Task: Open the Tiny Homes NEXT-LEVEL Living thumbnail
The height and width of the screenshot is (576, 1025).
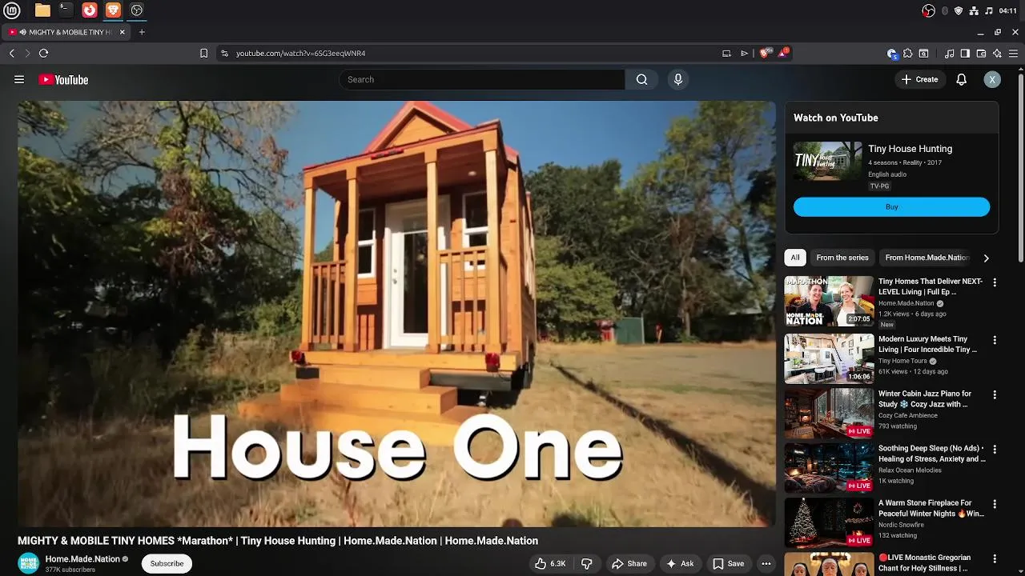Action: coord(829,301)
